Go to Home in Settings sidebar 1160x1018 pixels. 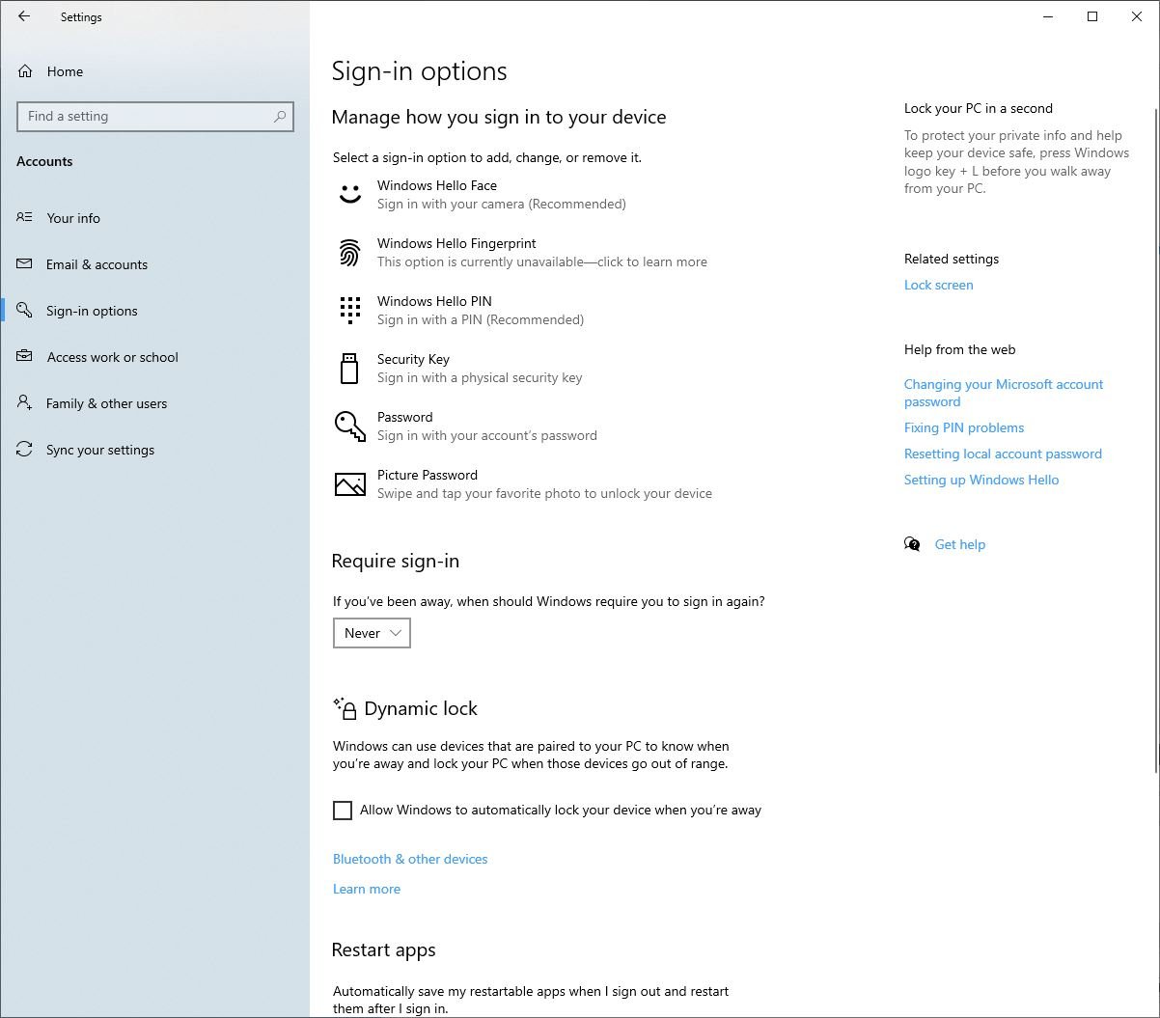coord(154,71)
